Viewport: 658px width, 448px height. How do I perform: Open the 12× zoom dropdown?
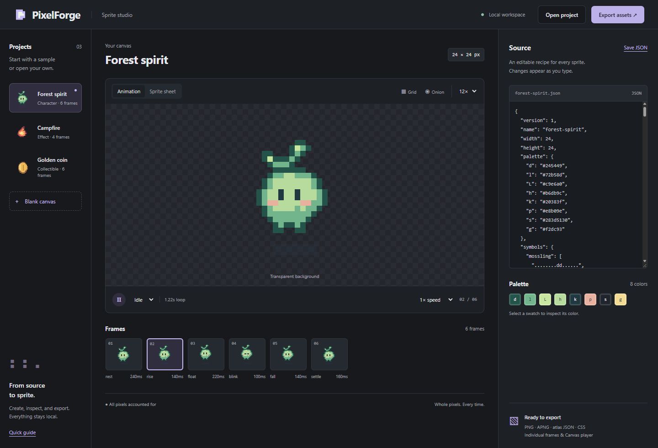tap(468, 91)
